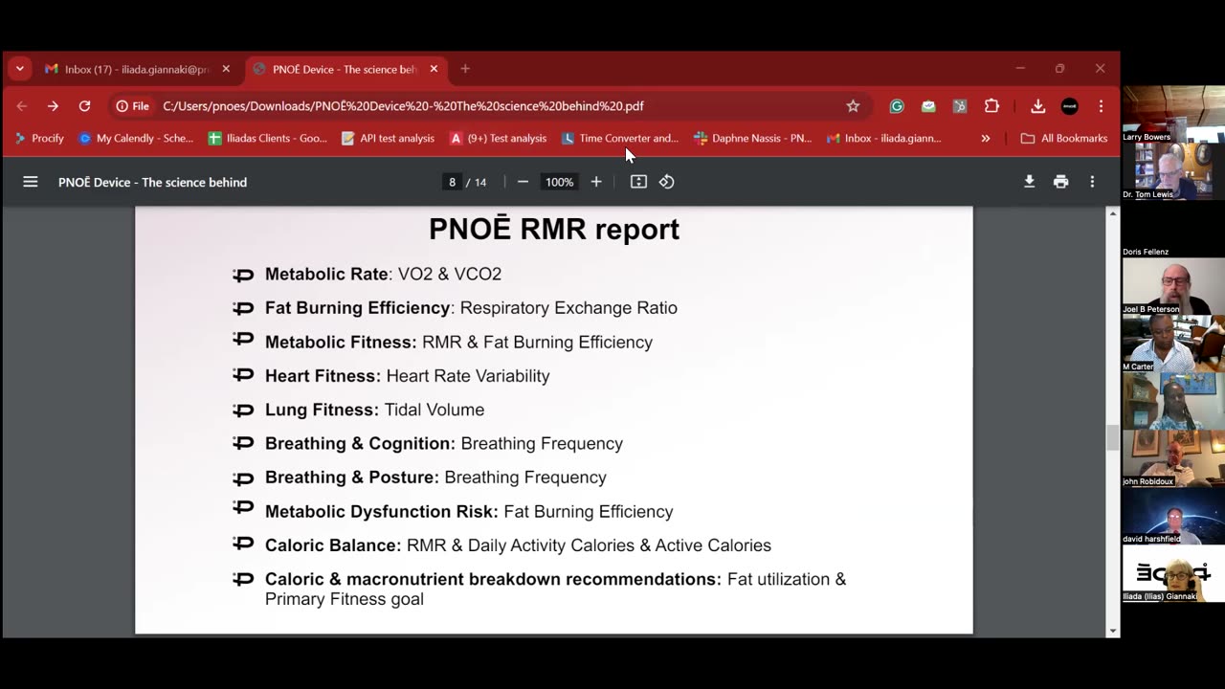Click the Caloric Balance line

518,545
